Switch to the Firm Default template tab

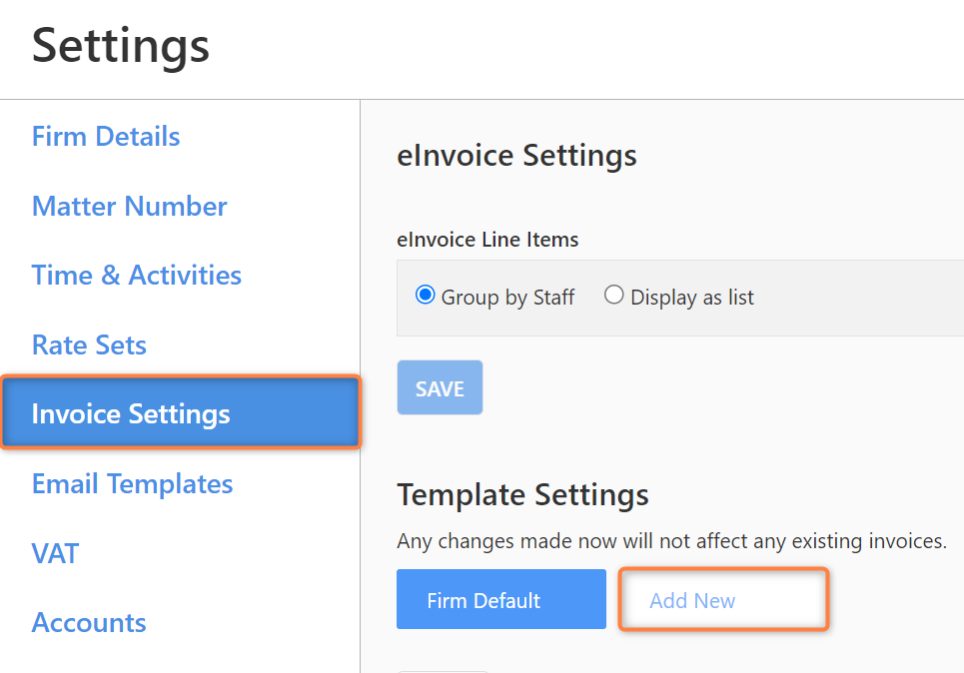[x=501, y=599]
